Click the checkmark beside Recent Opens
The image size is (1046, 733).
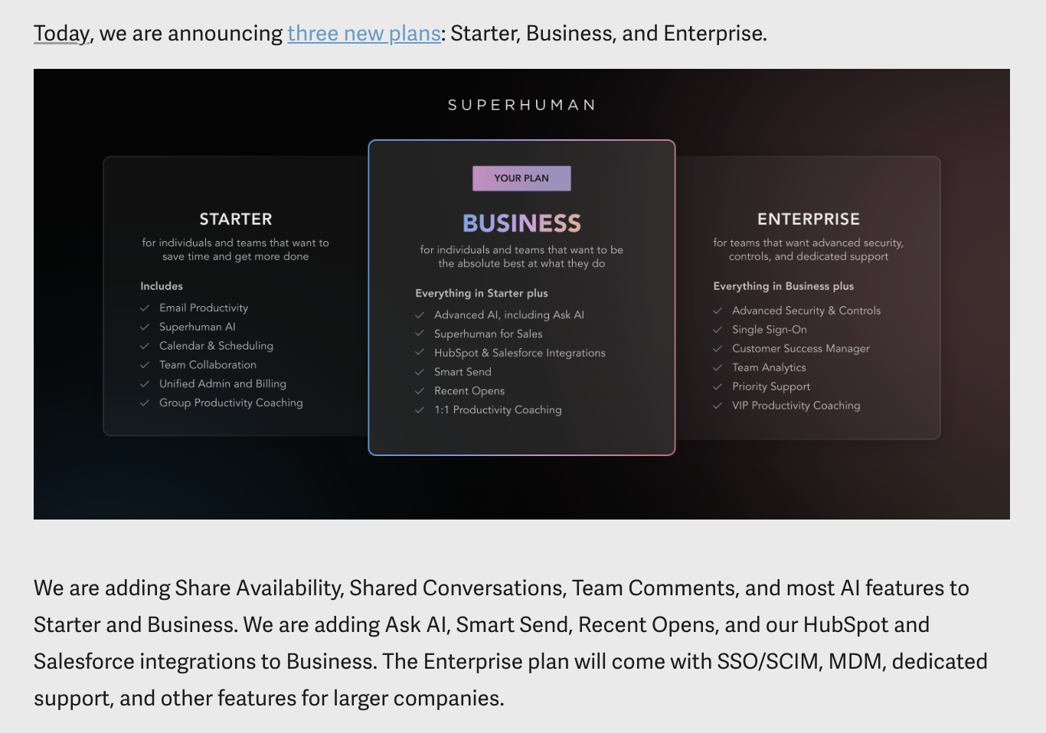click(x=420, y=391)
